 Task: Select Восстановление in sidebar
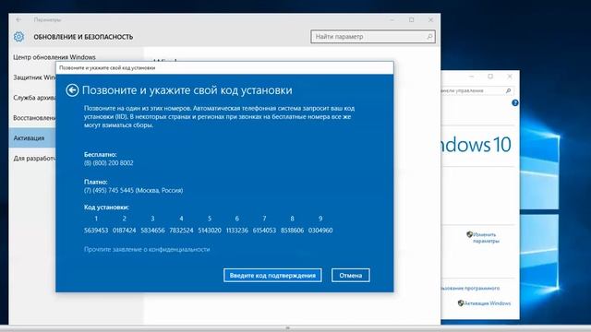[34, 118]
